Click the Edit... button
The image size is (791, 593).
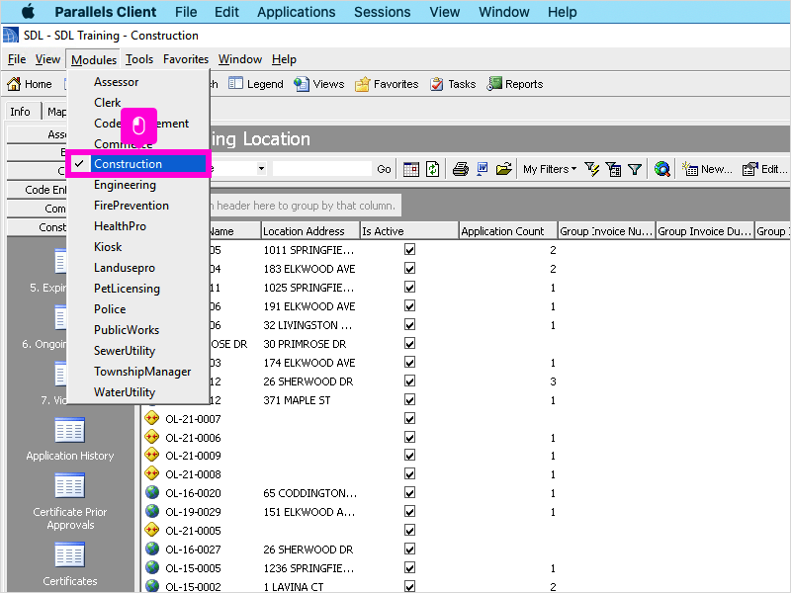[764, 169]
